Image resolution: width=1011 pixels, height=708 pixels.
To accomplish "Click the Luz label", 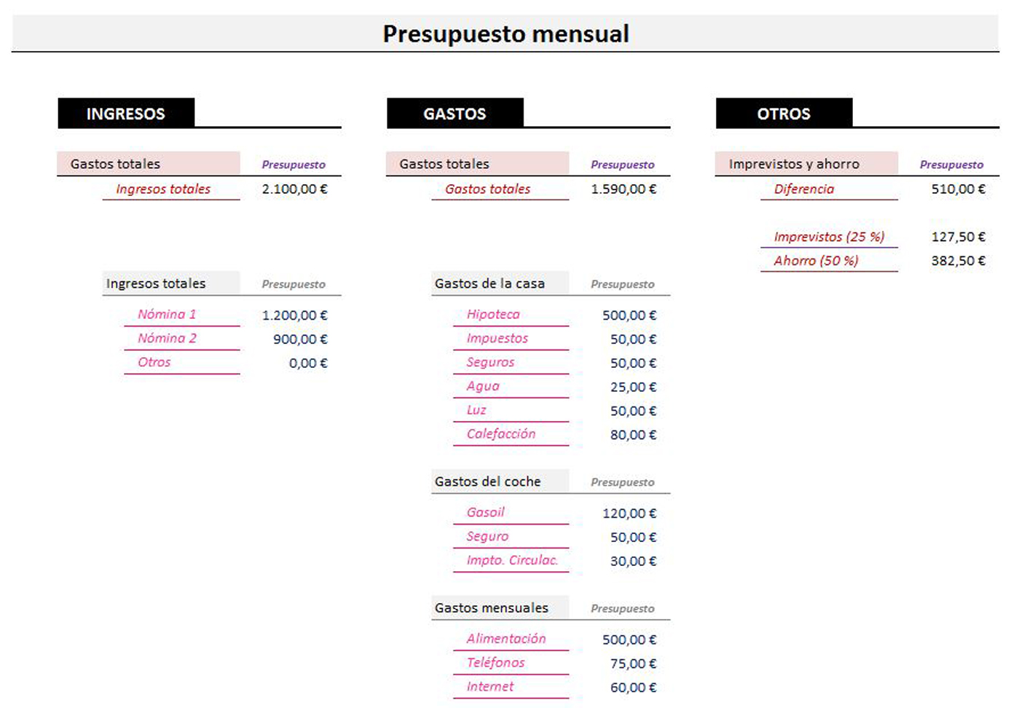I will [476, 410].
